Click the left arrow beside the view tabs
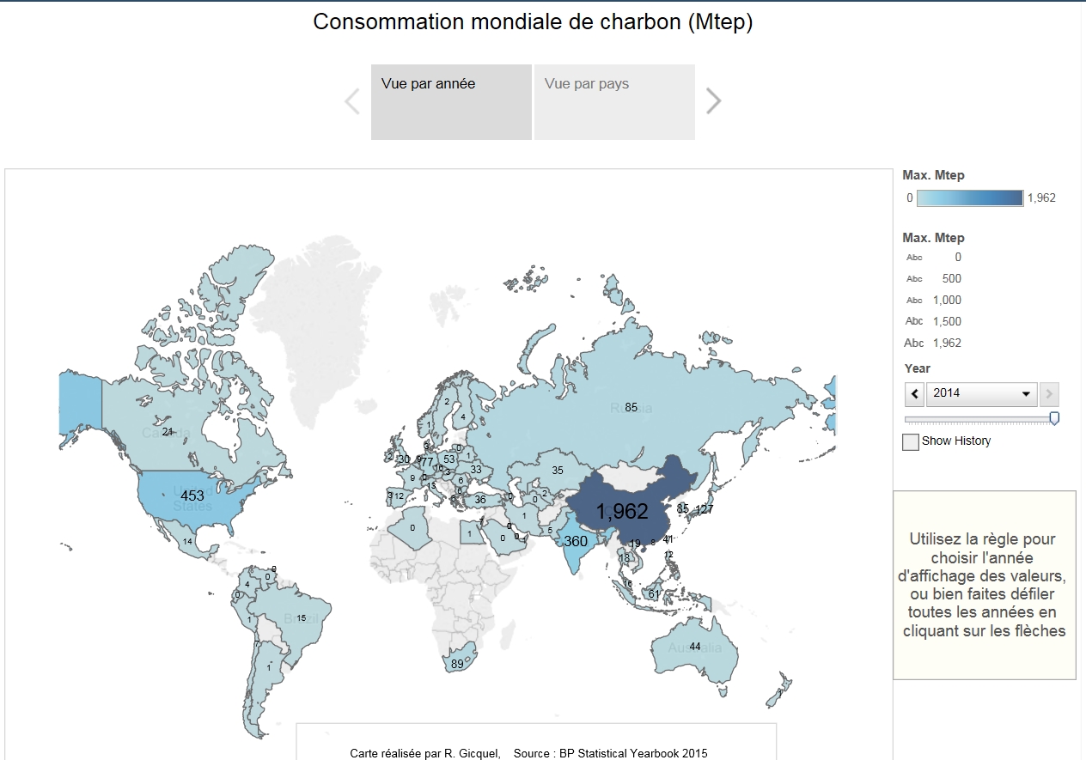This screenshot has height=760, width=1086. tap(352, 101)
